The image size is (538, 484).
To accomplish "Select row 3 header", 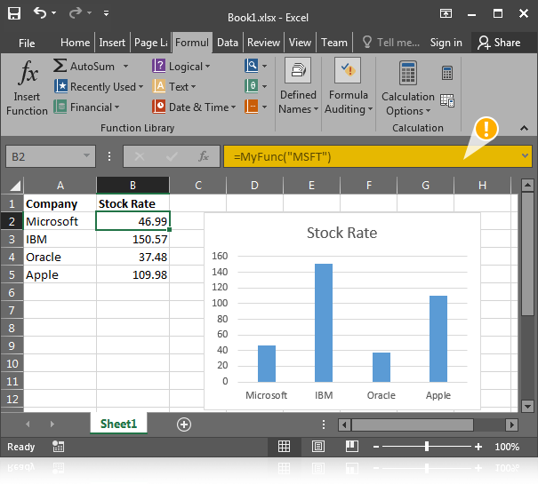I will (12, 239).
